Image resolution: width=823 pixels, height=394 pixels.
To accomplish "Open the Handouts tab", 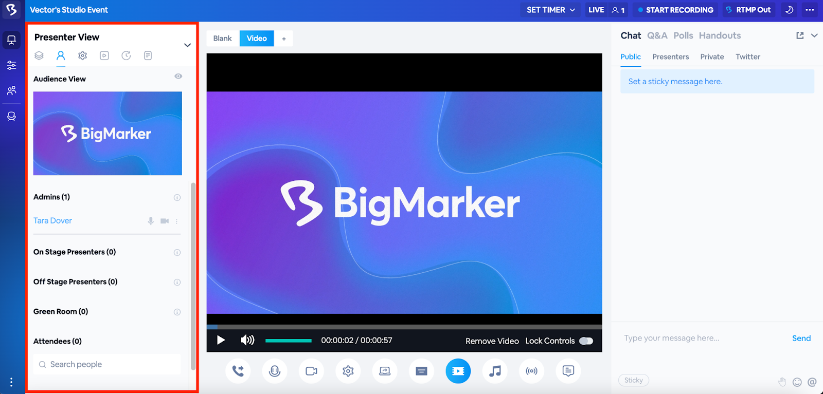I will click(x=720, y=35).
